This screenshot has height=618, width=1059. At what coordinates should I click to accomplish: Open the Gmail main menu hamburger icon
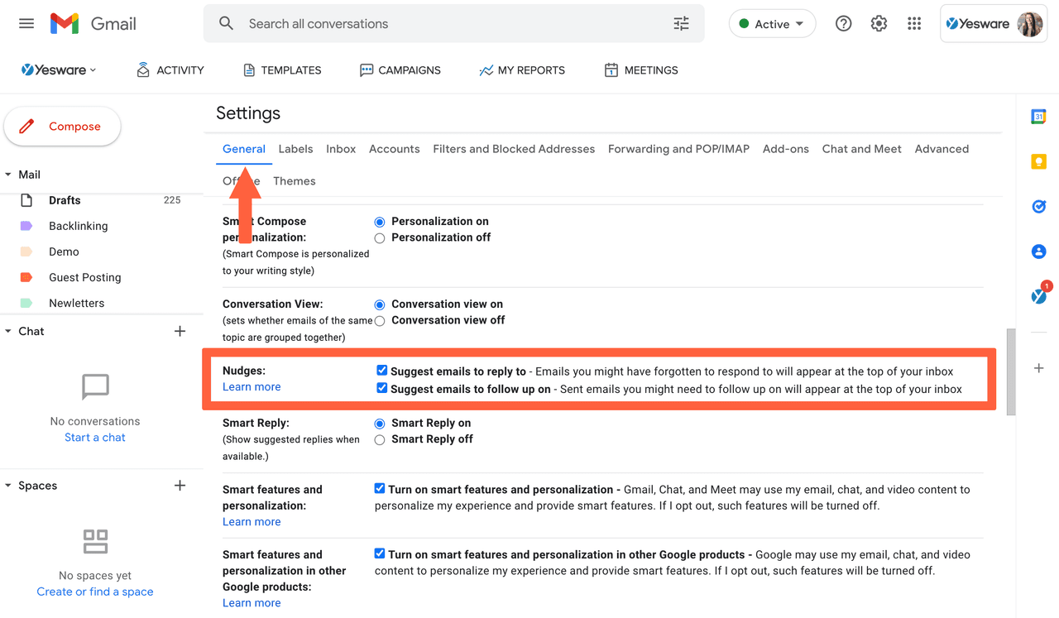pos(26,24)
